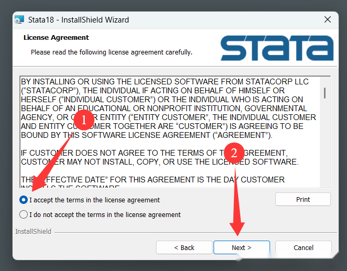The image size is (347, 271).
Task: Cancel the Stata18 installation
Action: 304,247
